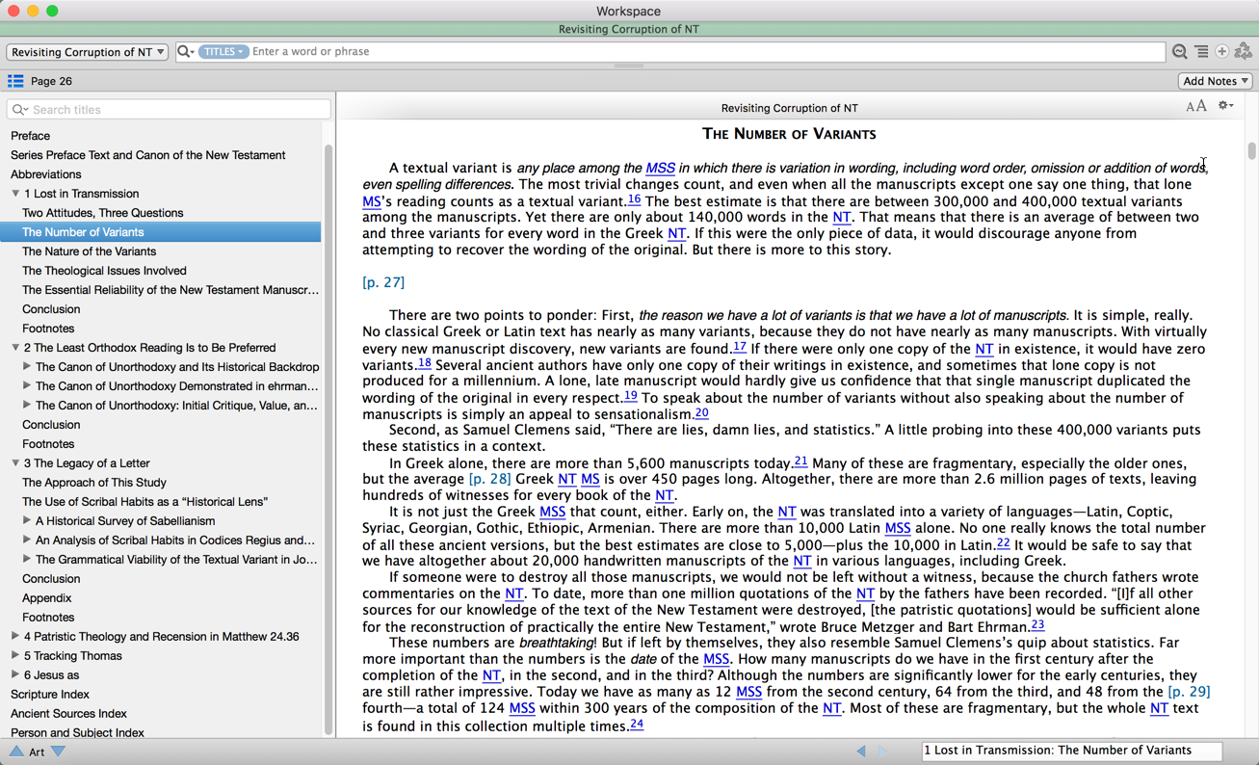Follow the [p. 27] page link
Viewport: 1259px width, 765px height.
(x=383, y=282)
